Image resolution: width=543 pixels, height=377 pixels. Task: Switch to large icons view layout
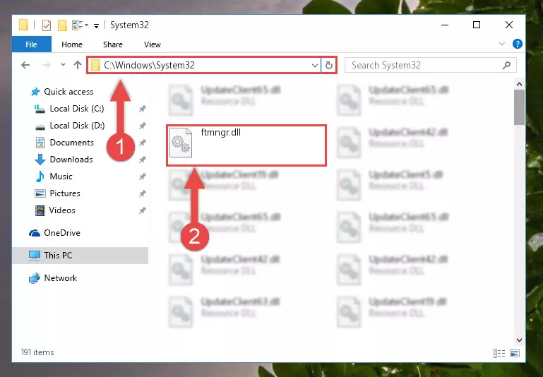(x=515, y=353)
